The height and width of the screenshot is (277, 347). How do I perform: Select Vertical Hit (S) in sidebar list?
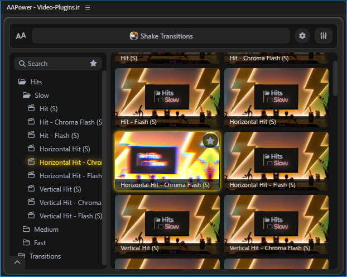[60, 189]
